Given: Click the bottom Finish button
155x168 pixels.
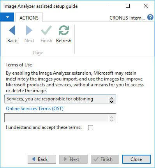Looking at the screenshot, I should point(105,159).
